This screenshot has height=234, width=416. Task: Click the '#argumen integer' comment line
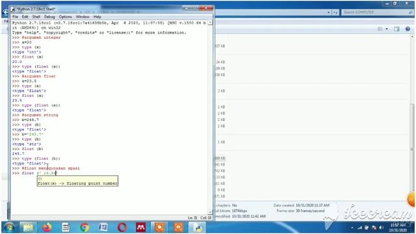(x=41, y=38)
